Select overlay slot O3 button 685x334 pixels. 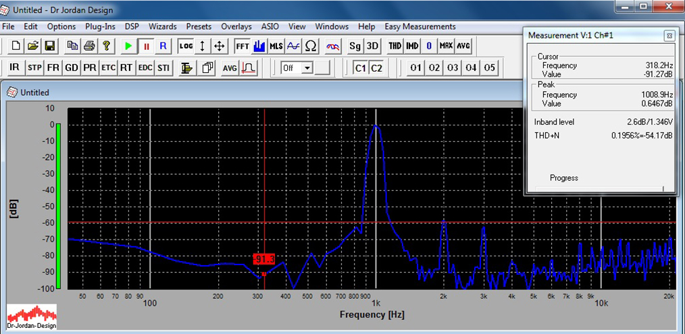[452, 67]
